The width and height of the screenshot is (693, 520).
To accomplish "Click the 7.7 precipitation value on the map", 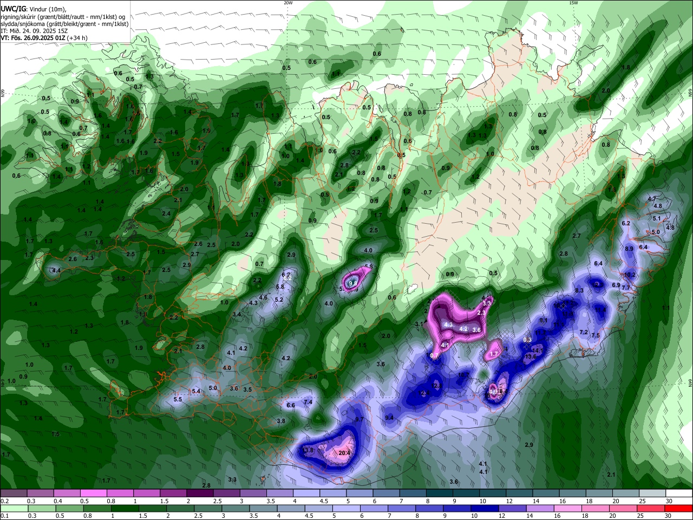I will coord(626,288).
